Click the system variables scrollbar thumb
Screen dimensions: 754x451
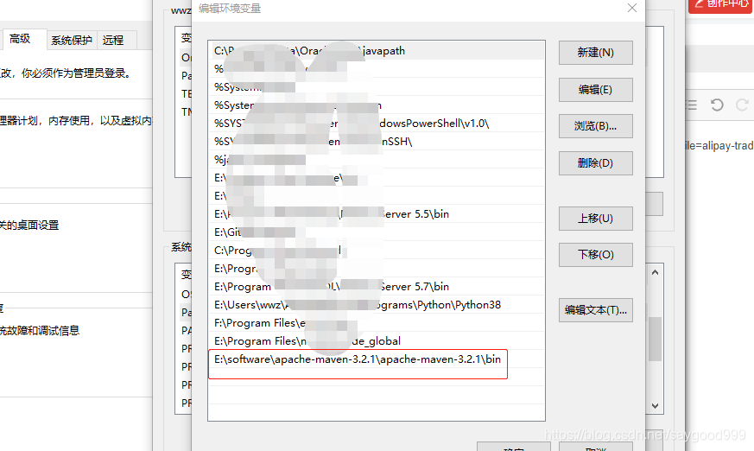tap(655, 339)
